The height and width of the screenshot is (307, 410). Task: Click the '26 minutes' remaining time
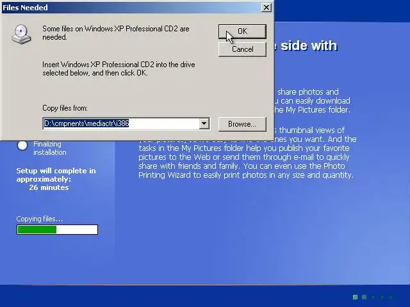pos(49,187)
